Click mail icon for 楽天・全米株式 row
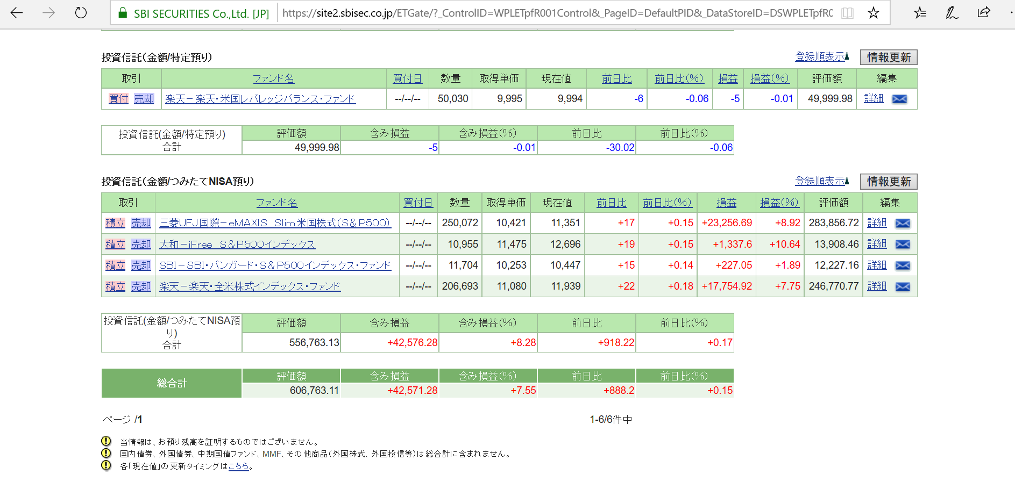This screenshot has height=489, width=1015. coord(903,287)
